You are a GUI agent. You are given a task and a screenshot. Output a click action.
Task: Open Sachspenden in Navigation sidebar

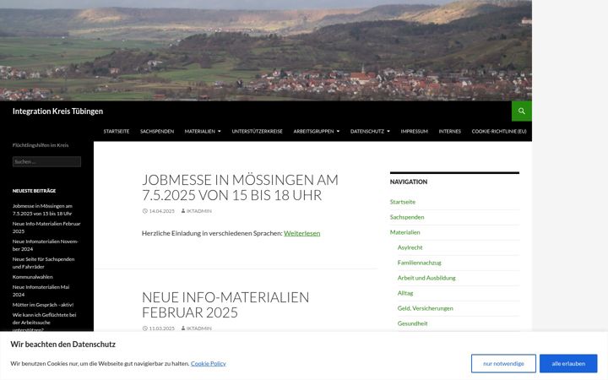point(407,217)
